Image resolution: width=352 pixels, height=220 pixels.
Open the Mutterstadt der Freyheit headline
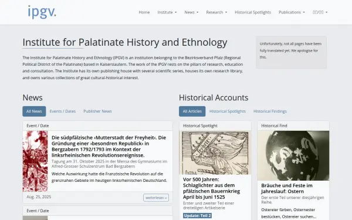pos(109,146)
